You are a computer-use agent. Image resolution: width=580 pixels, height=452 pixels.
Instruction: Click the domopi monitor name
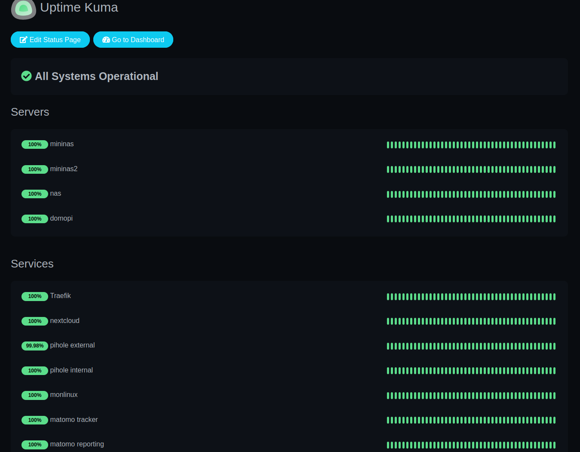[x=61, y=218]
